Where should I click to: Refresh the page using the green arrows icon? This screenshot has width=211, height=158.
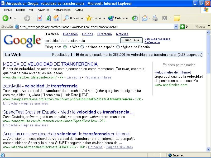tap(48, 18)
